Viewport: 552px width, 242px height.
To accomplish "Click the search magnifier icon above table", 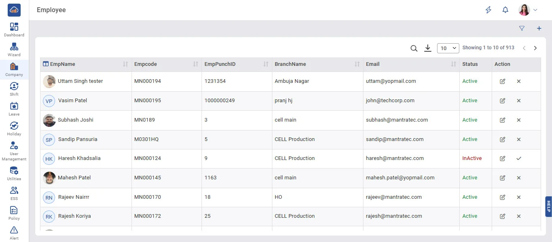I will pos(414,48).
